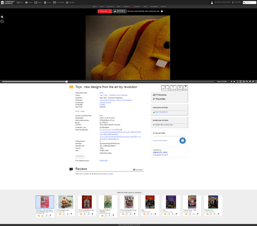Switch to single-page view

[x=238, y=82]
